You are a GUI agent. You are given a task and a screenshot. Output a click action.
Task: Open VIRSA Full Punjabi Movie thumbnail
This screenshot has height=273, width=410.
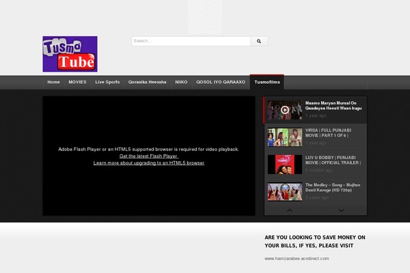point(285,137)
